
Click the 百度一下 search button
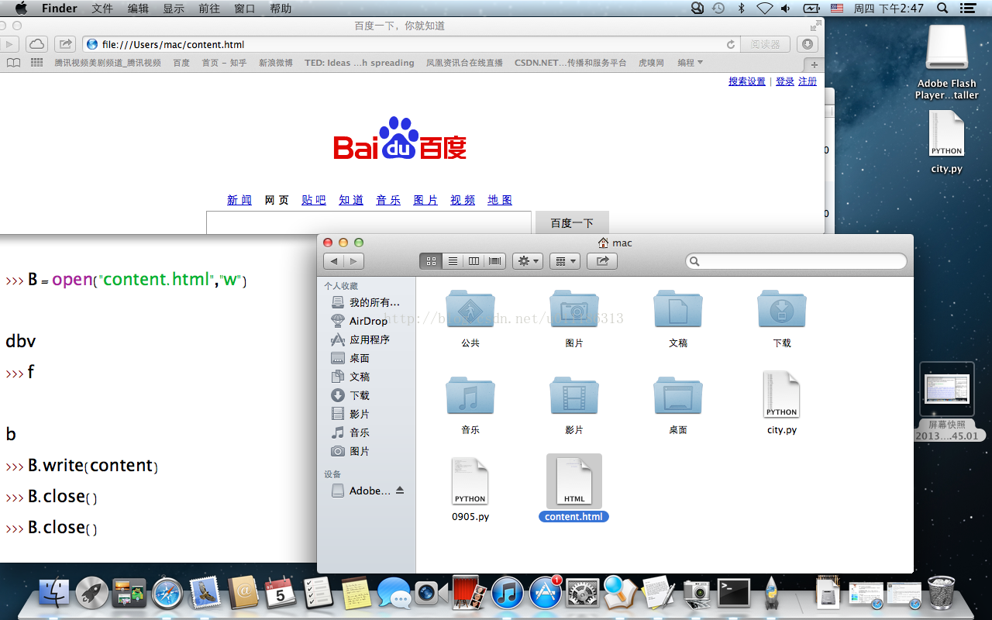coord(572,222)
